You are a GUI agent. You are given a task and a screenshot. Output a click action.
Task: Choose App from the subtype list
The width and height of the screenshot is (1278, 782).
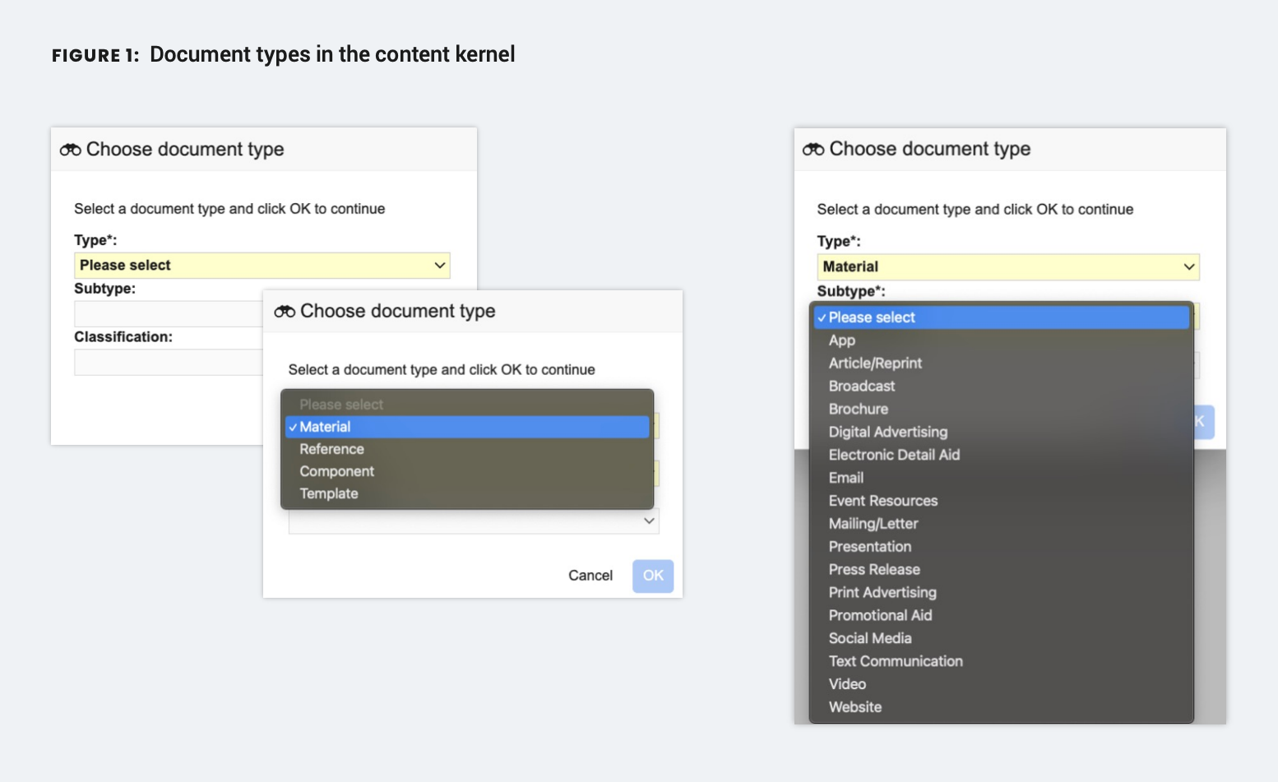click(x=842, y=340)
